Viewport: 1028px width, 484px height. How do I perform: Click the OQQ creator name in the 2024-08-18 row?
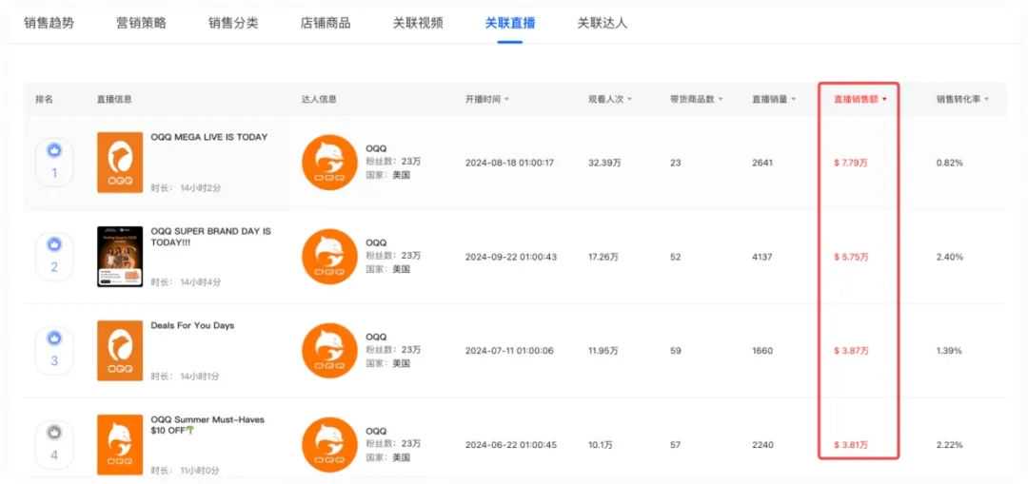(x=376, y=148)
